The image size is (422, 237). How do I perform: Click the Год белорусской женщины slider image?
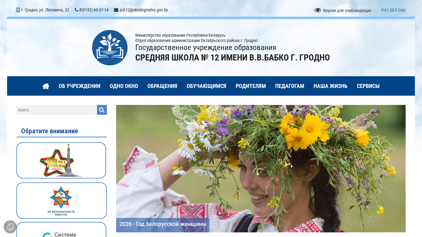point(261,168)
